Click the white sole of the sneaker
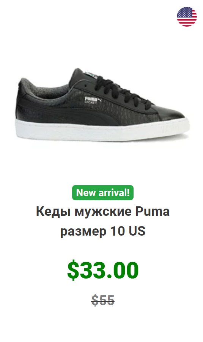The height and width of the screenshot is (342, 203). point(102,131)
